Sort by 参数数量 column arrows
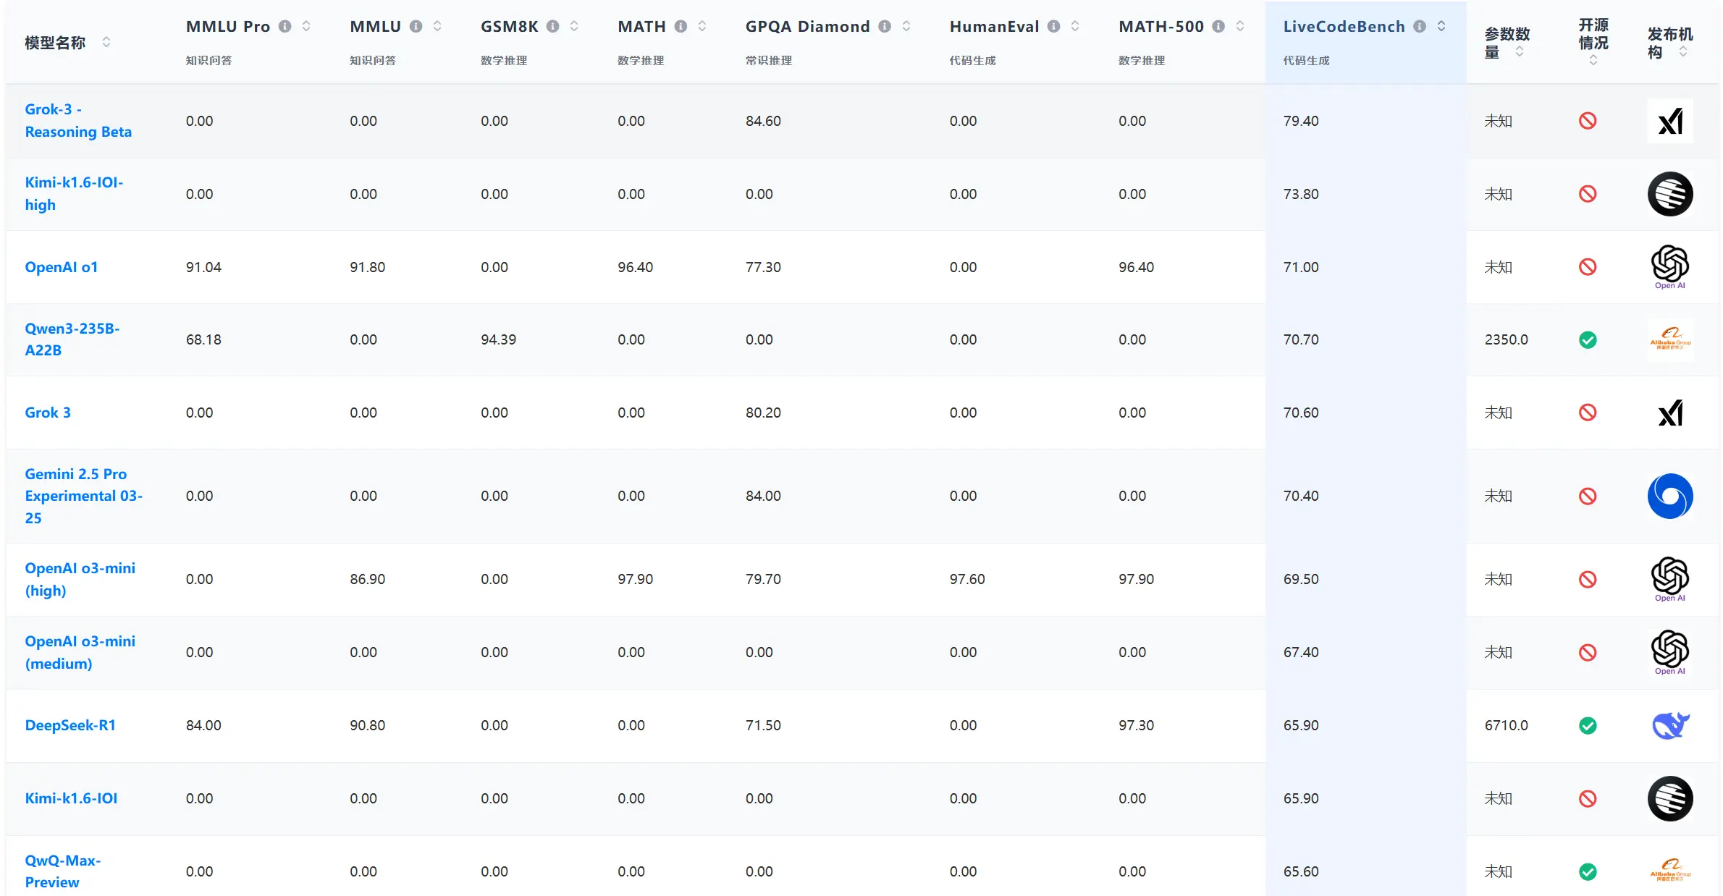Viewport: 1723px width, 896px height. (x=1520, y=52)
